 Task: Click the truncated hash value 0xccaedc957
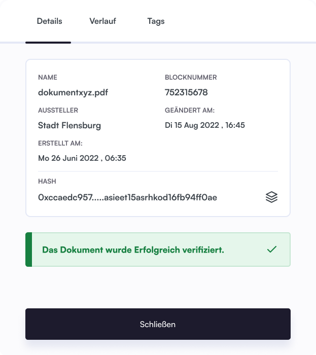[127, 197]
